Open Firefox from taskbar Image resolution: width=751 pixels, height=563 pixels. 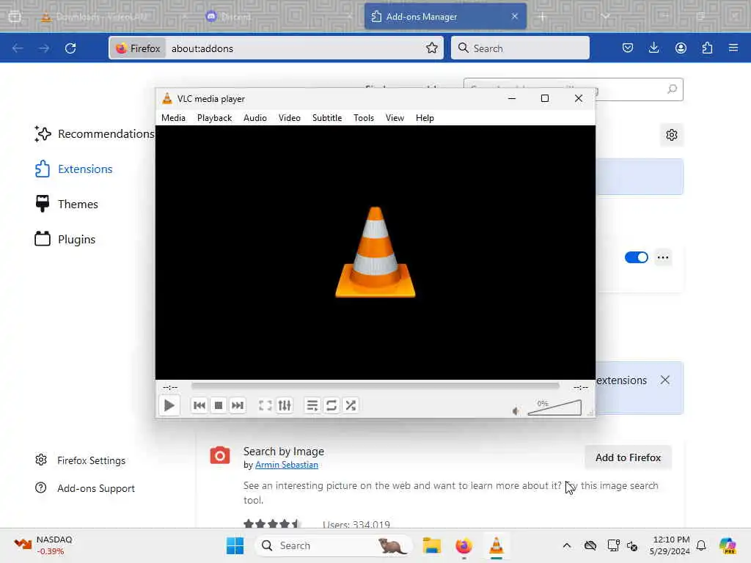(464, 545)
